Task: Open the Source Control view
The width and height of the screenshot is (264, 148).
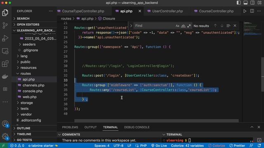Action: click(5, 25)
